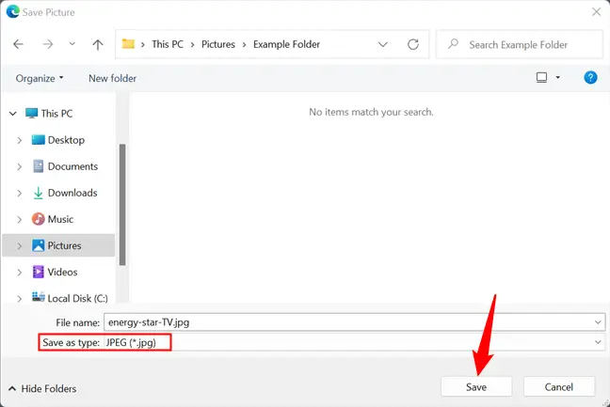This screenshot has height=407, width=610.
Task: Expand the Local Disk (C:) node
Action: pyautogui.click(x=20, y=299)
